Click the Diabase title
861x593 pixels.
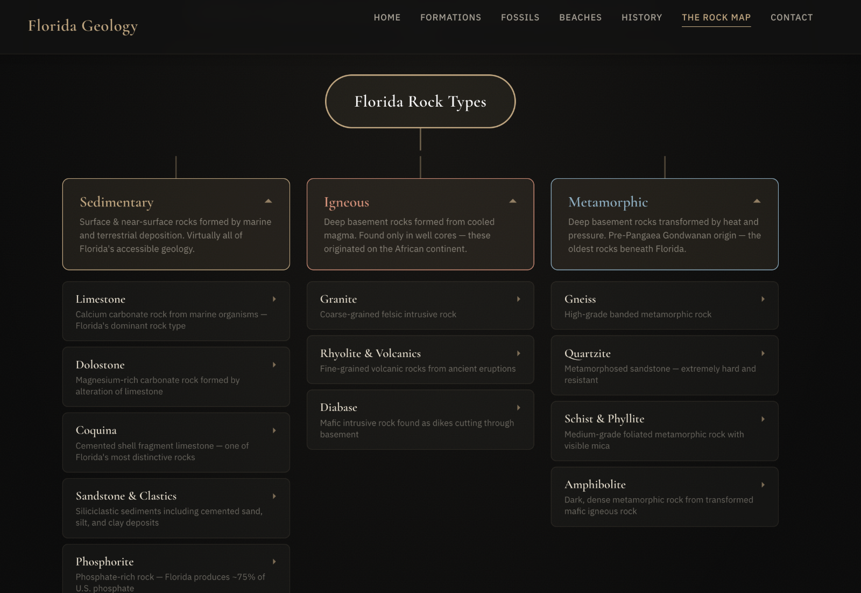338,408
